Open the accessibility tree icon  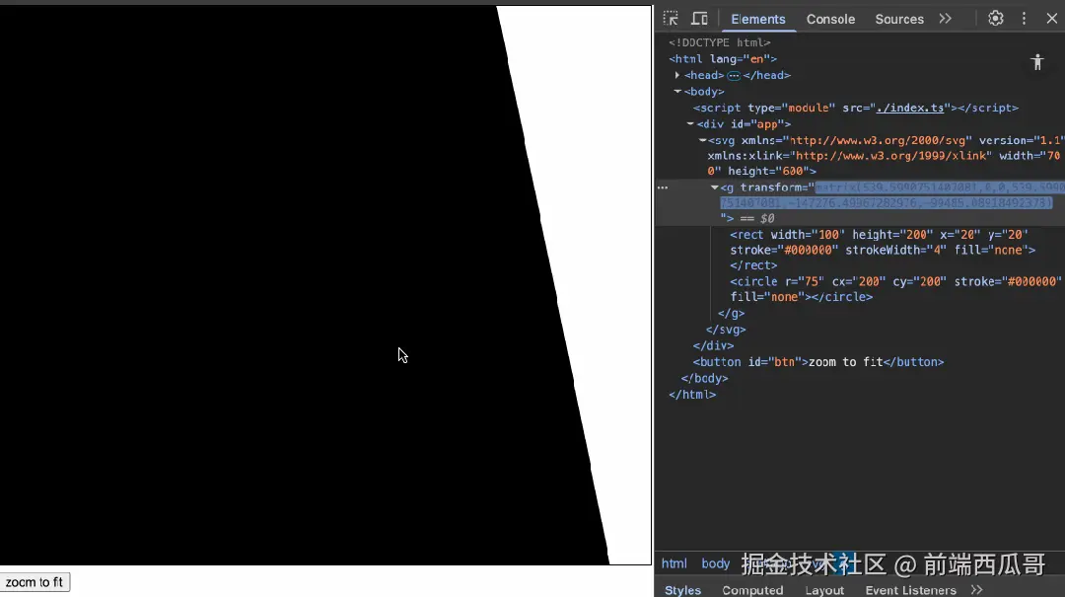tap(1036, 62)
